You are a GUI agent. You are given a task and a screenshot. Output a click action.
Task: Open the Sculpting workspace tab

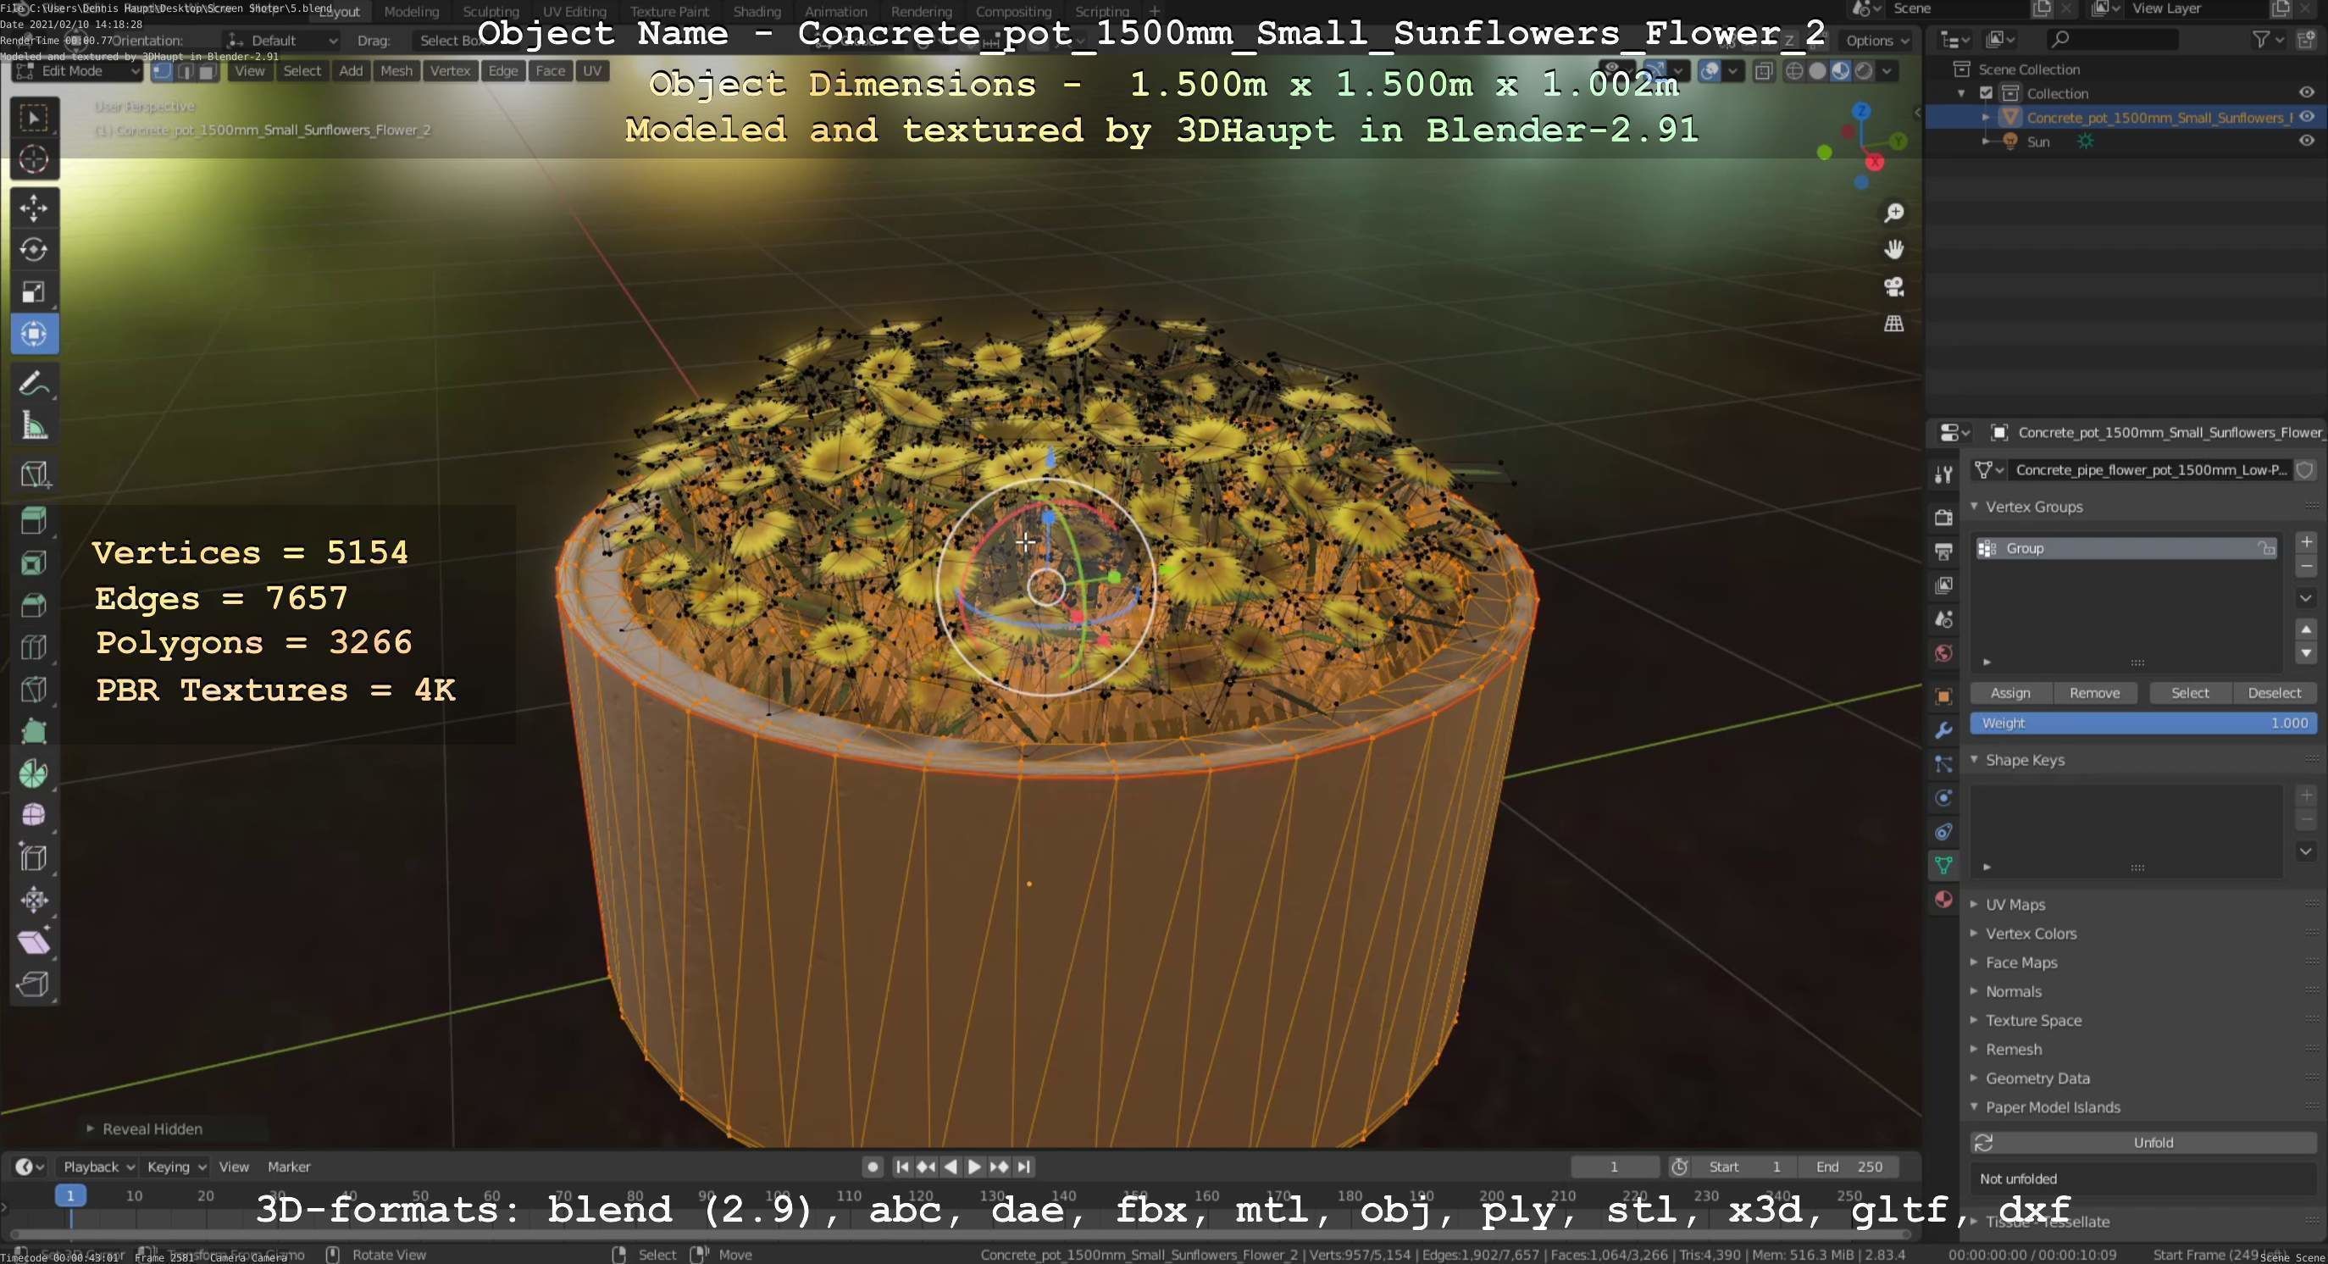491,12
